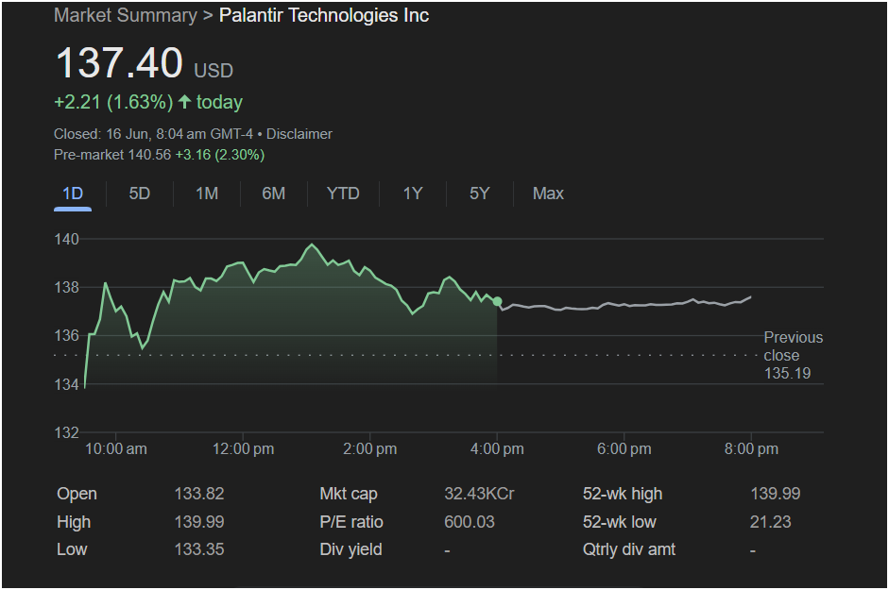
Task: Click the pre-market change +3.16 (2.30%)
Action: 220,155
